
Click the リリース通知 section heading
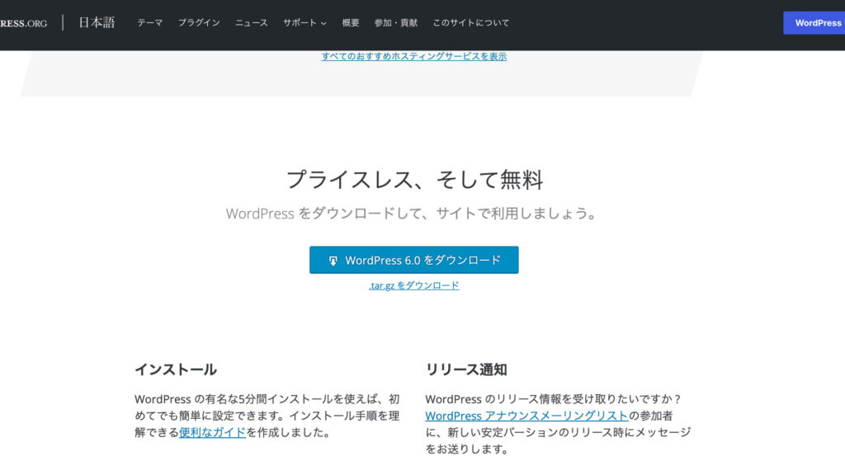point(466,369)
